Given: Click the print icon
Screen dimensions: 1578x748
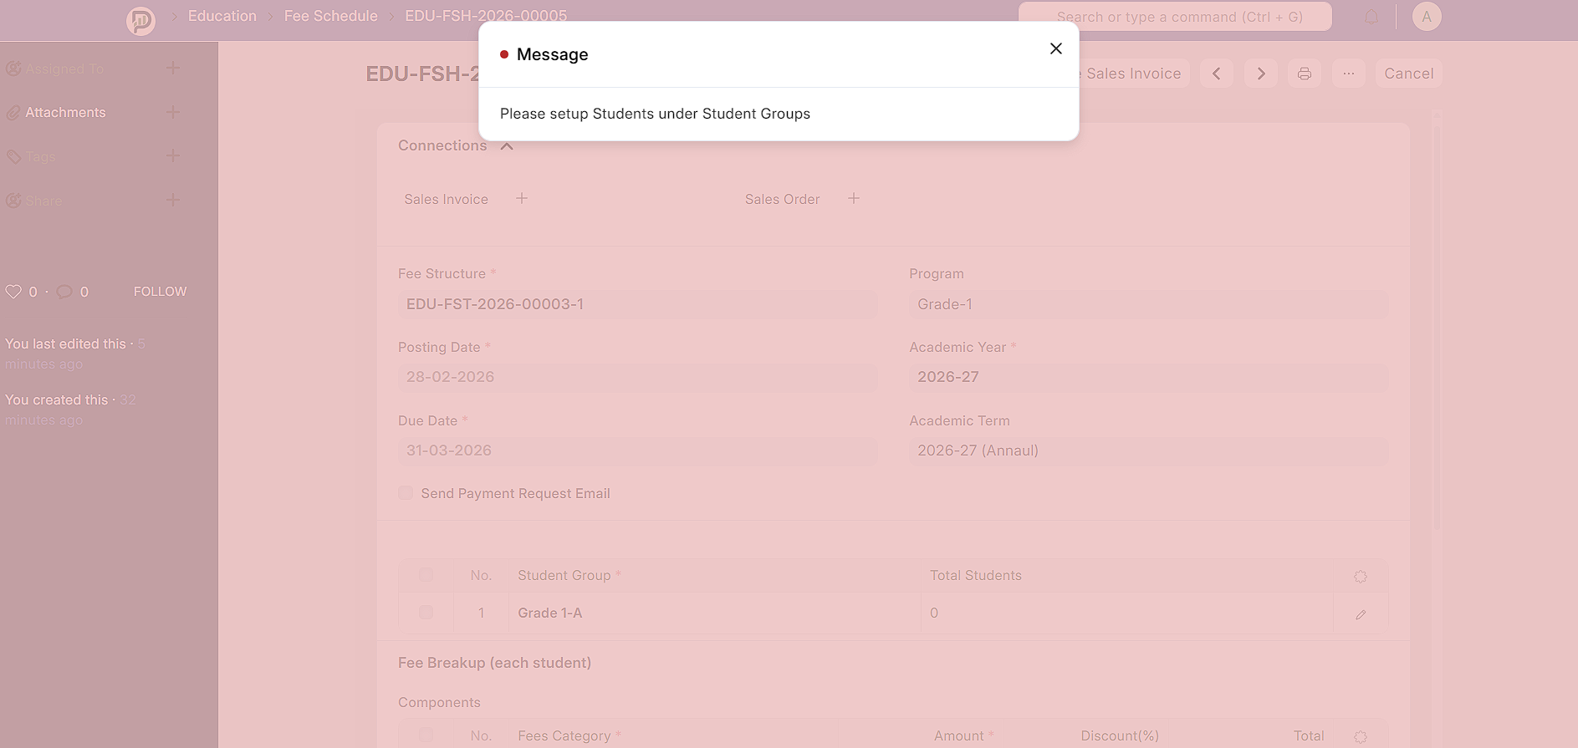Looking at the screenshot, I should (1304, 74).
